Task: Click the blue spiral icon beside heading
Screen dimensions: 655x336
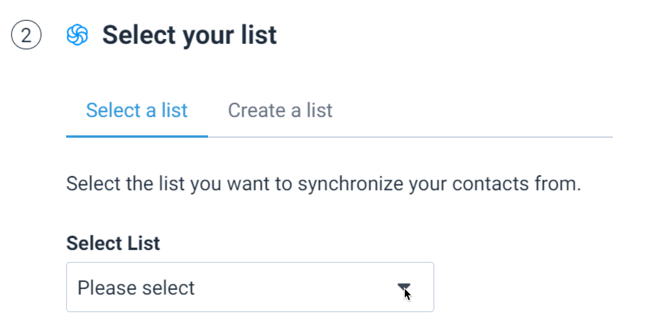Action: coord(77,35)
